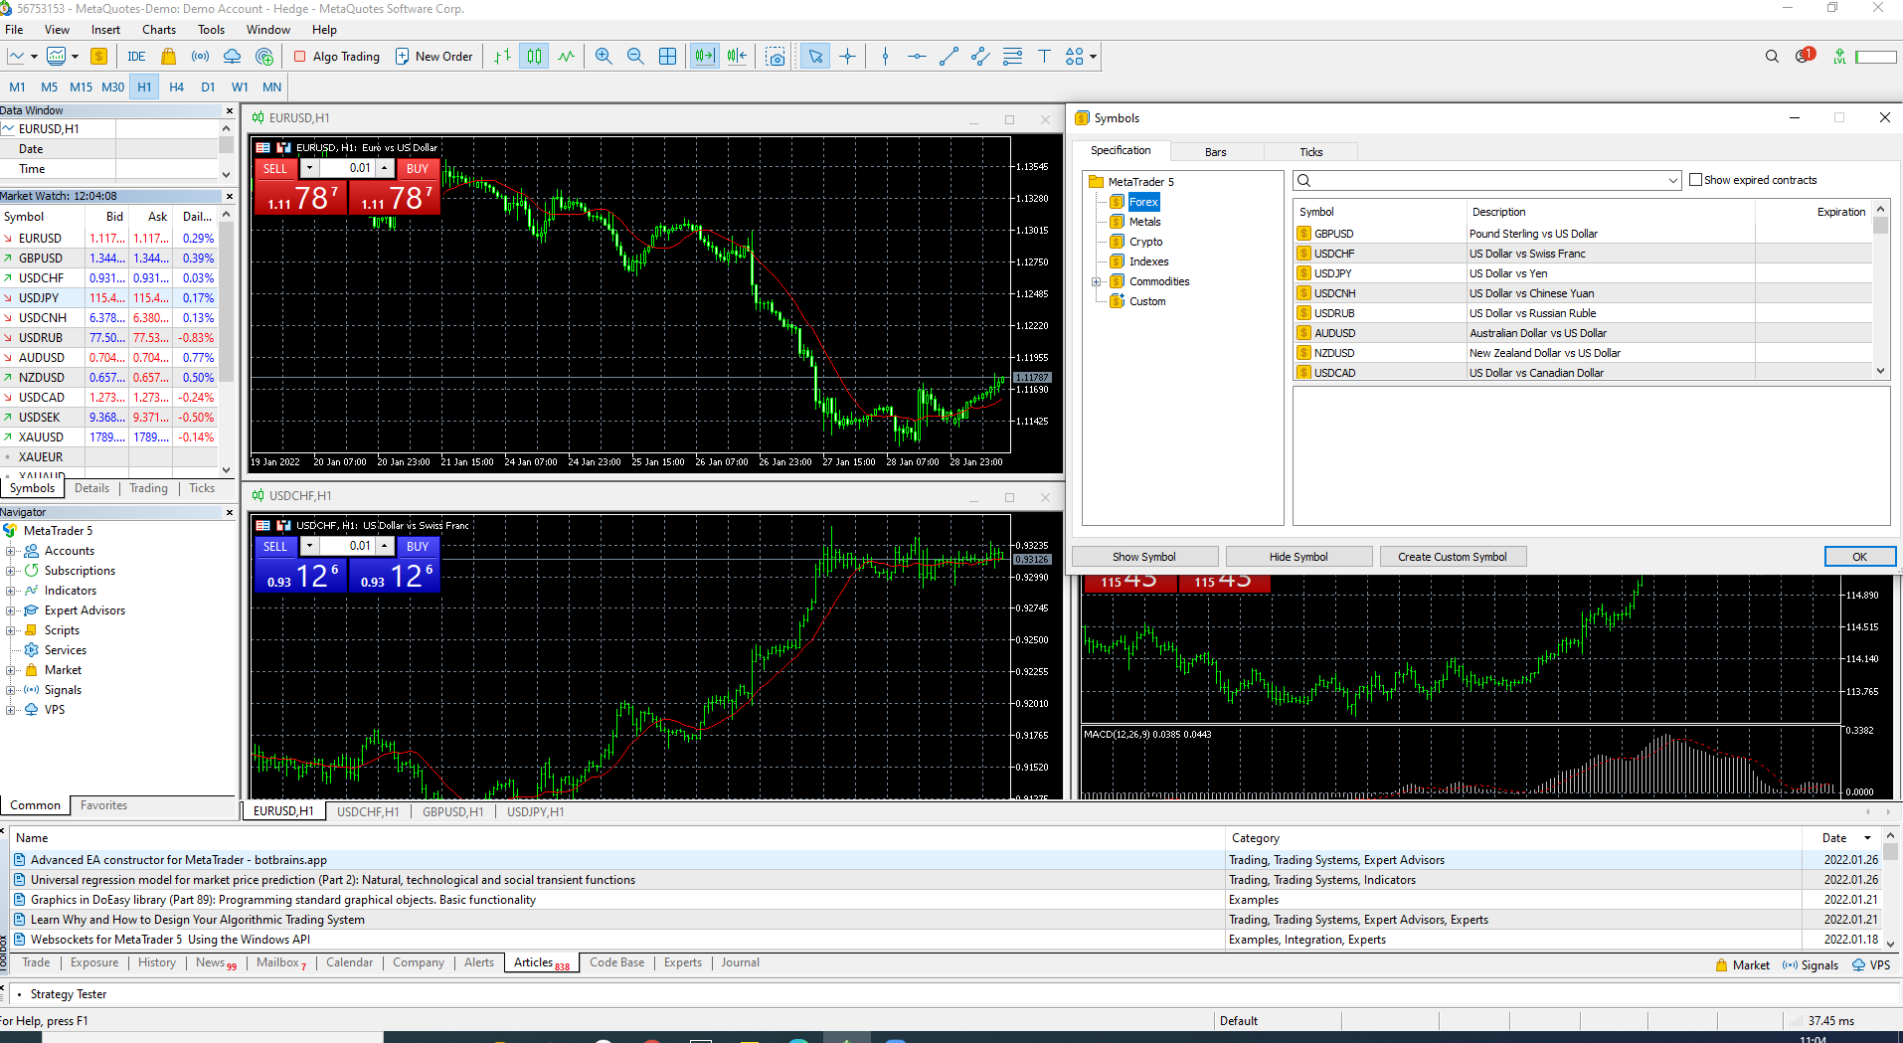The height and width of the screenshot is (1043, 1903).
Task: Open the search magnifier in top-right
Action: click(1772, 57)
